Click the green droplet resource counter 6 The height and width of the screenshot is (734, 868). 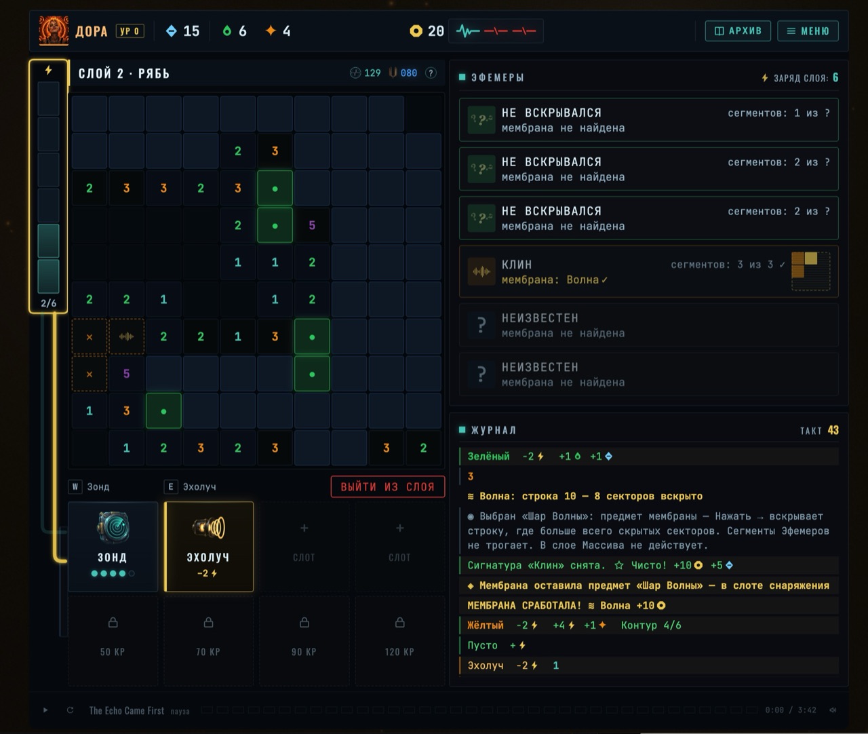coord(235,31)
